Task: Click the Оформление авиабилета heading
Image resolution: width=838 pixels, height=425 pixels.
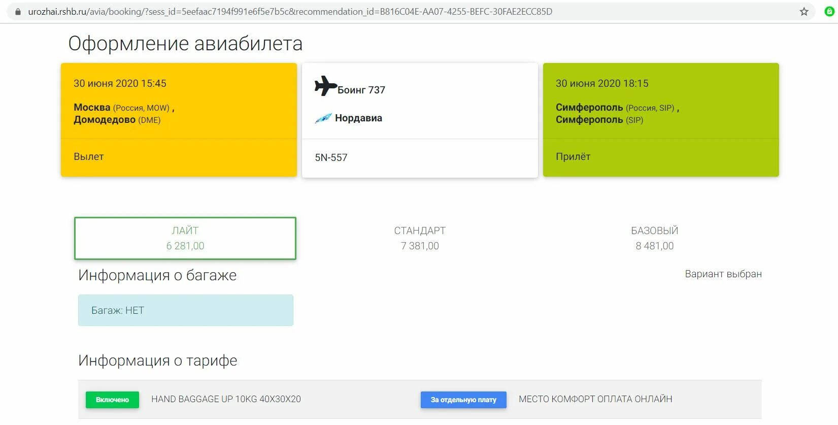Action: click(185, 44)
